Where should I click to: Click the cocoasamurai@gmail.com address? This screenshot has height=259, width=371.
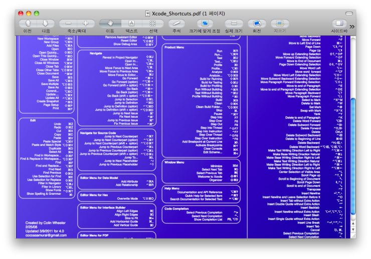46,235
